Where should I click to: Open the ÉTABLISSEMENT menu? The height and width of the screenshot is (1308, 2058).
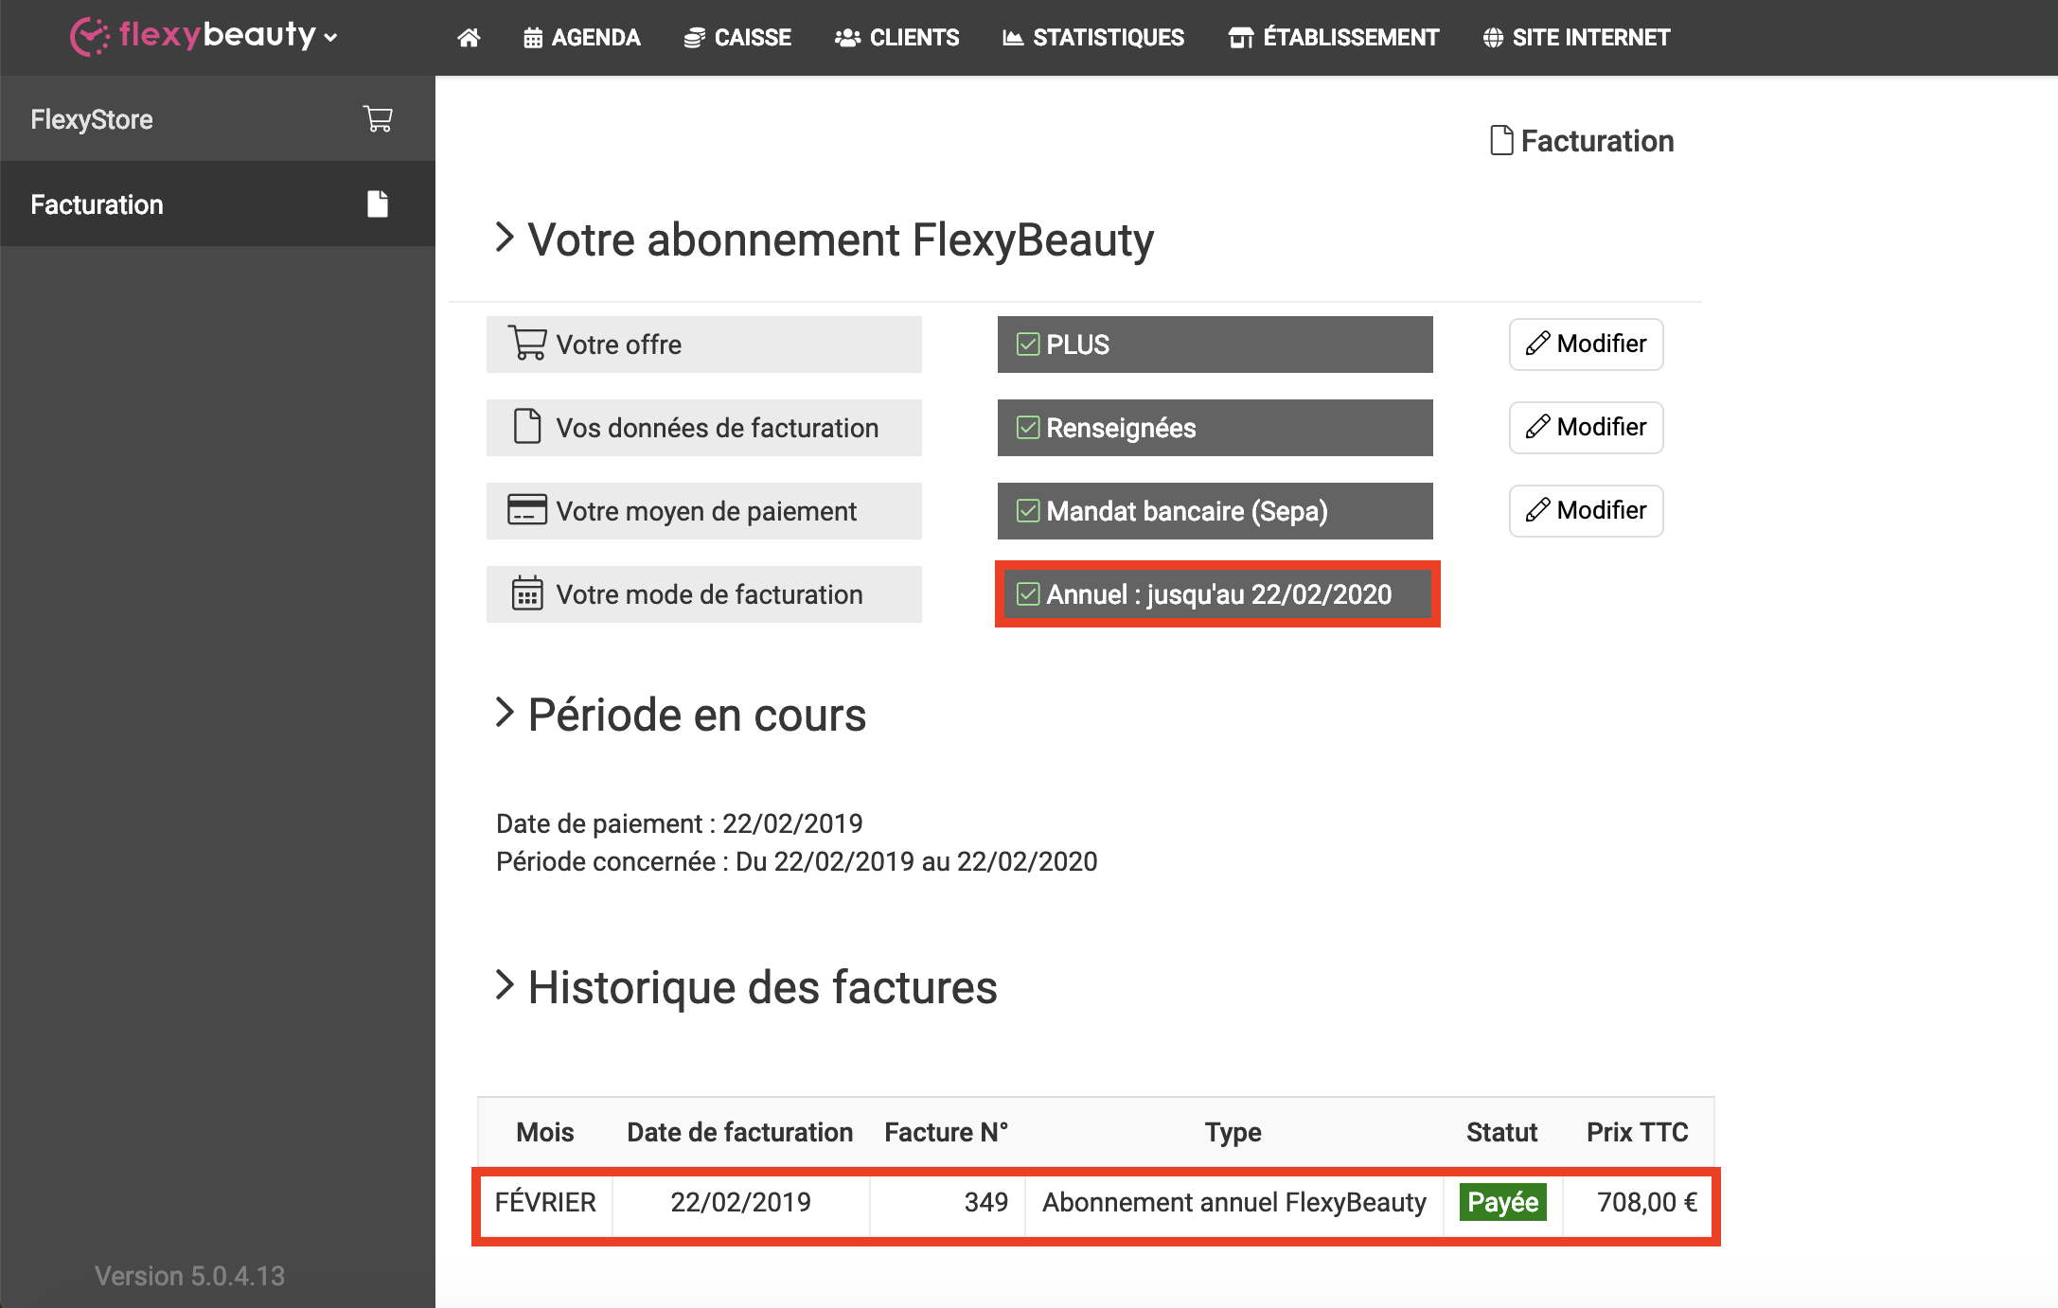(1334, 38)
